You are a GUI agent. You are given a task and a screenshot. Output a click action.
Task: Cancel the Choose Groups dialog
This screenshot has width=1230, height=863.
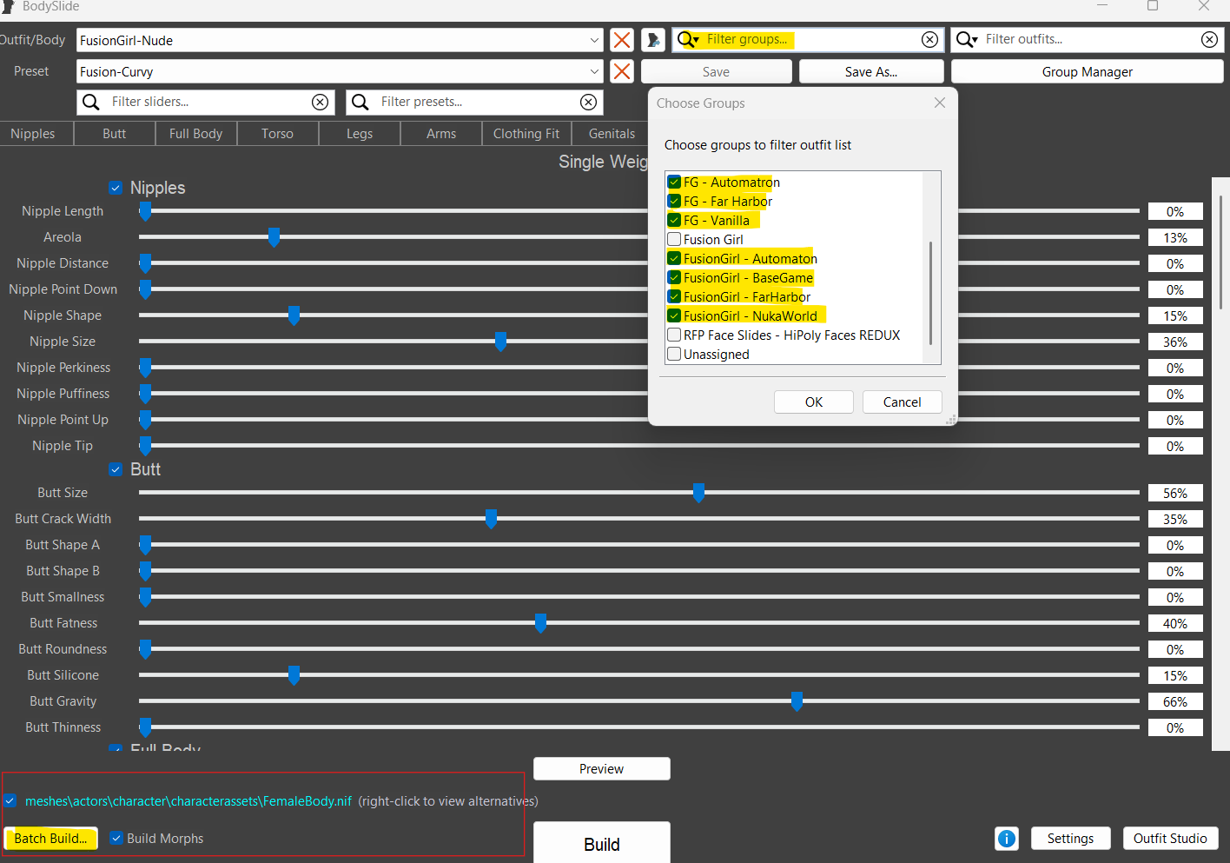(903, 402)
